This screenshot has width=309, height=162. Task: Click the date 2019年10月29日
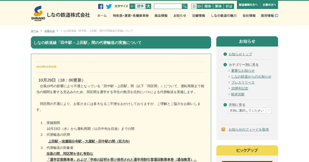46,67
